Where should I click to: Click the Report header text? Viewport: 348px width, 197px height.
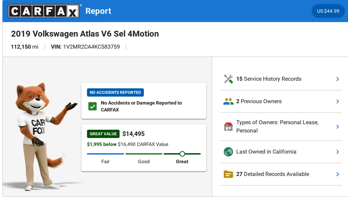(x=98, y=11)
